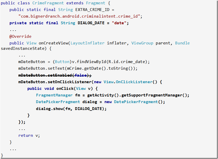Click the savedInstanceState parameter name

pos(22,48)
